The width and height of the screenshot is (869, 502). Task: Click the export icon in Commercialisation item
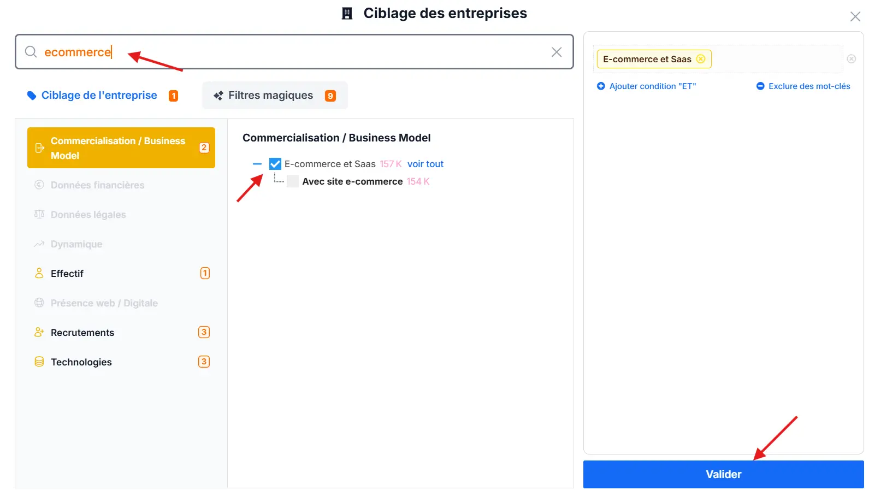40,148
